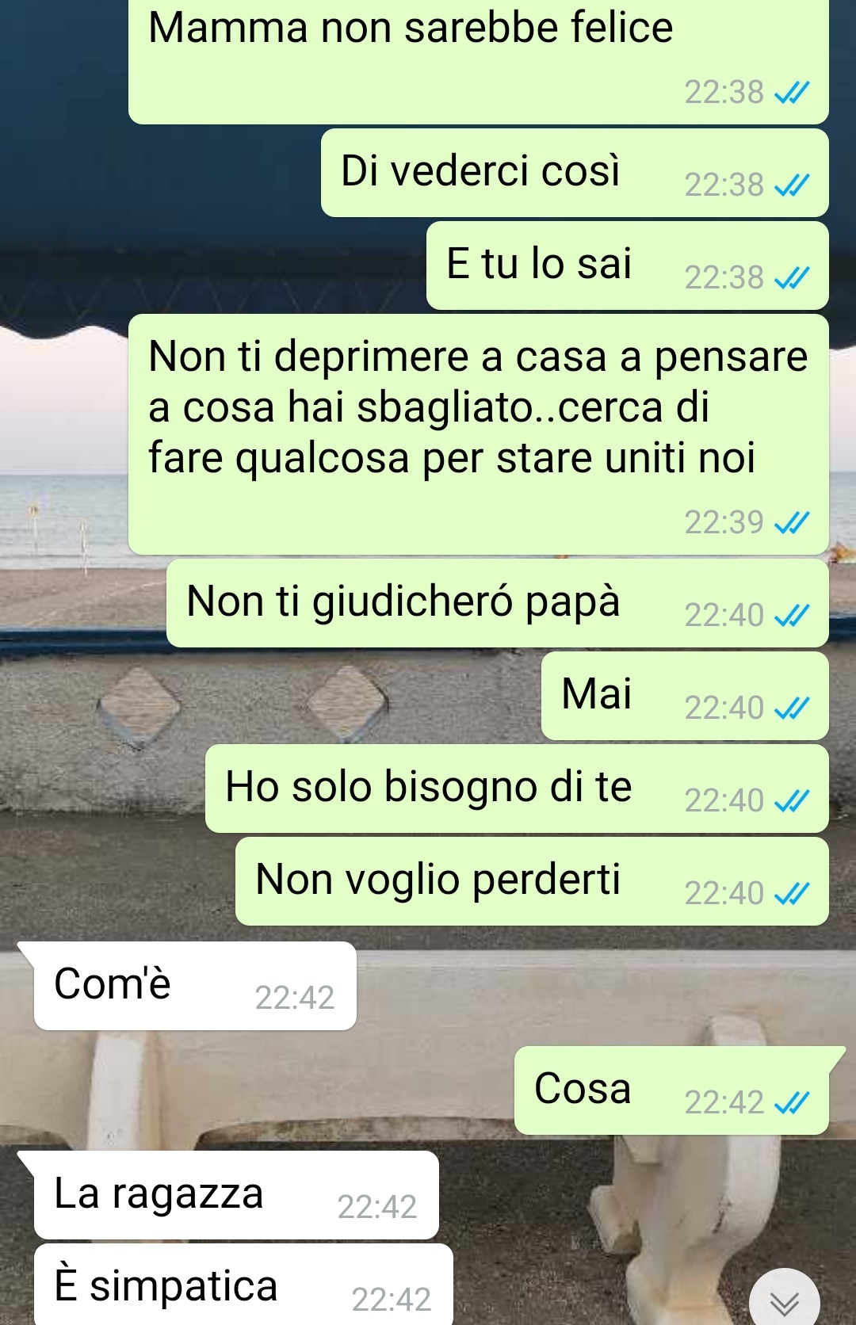This screenshot has width=856, height=1325.
Task: Click read ticks on 'Mamma non sarebbe felice'
Action: coord(792,94)
